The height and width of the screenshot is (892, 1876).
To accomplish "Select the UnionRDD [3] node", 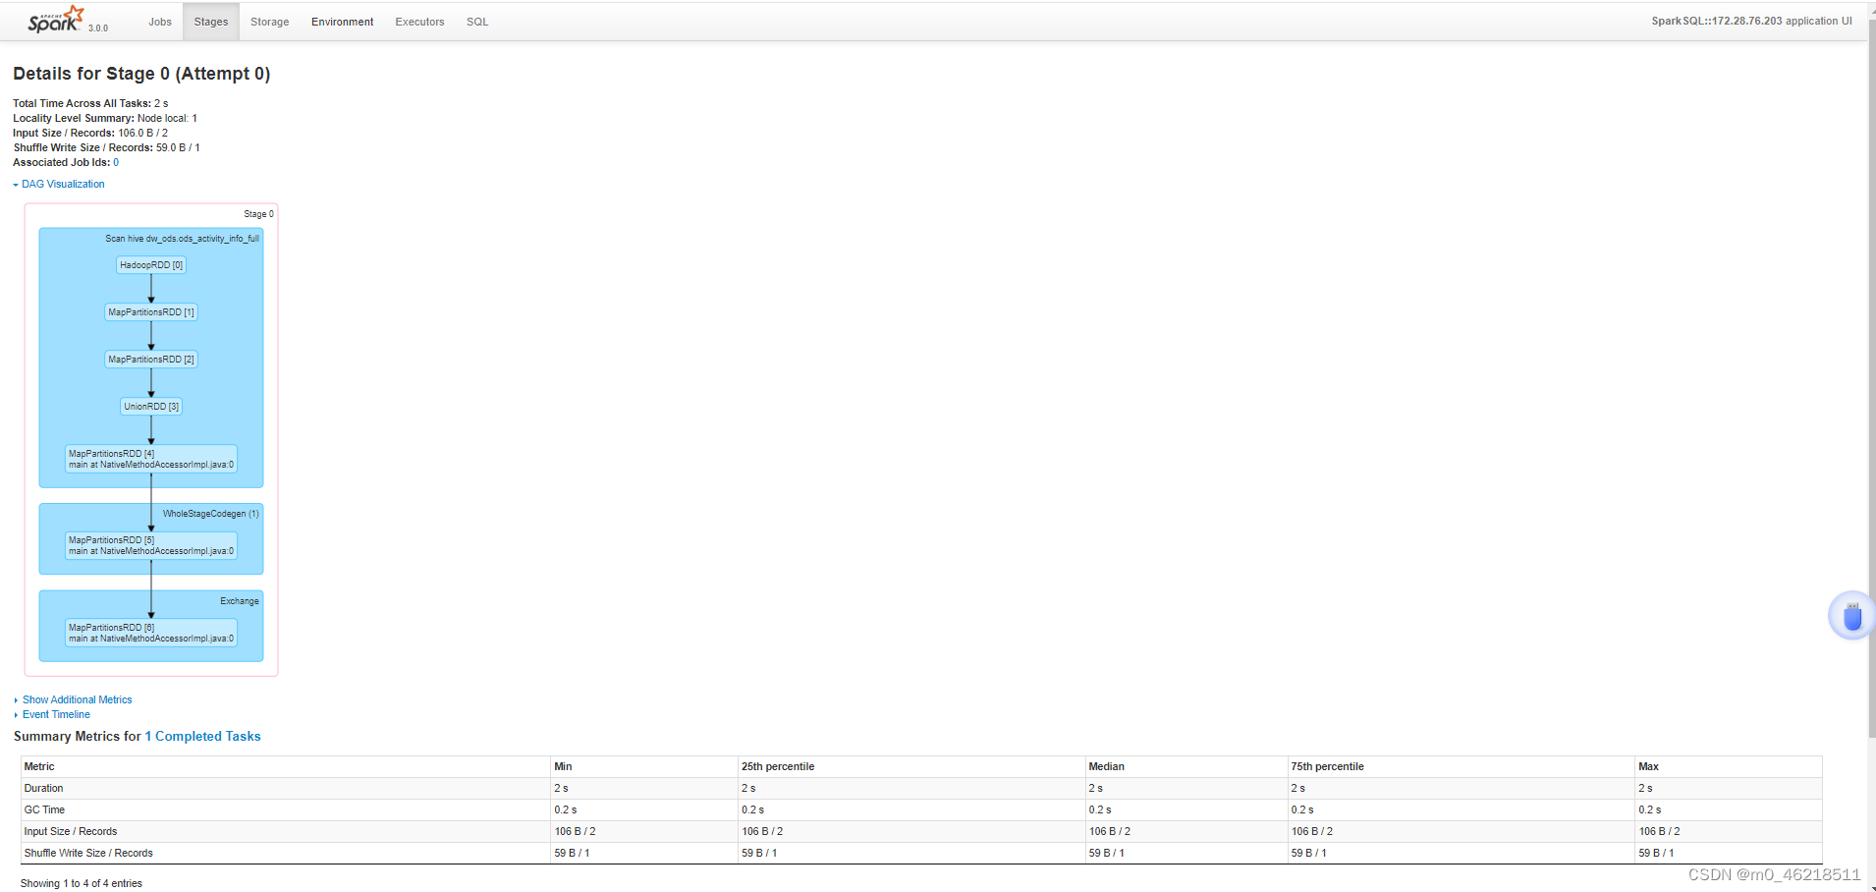I will 151,407.
